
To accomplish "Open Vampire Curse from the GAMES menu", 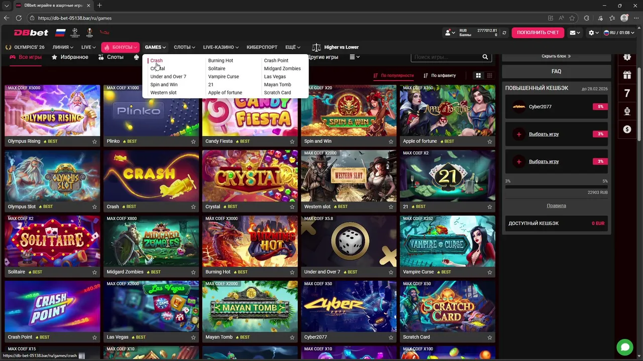I will (x=224, y=77).
